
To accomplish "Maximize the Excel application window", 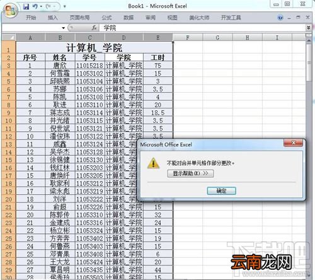I will tap(287, 4).
